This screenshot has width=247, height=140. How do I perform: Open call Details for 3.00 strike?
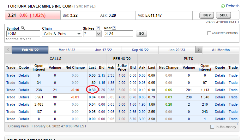24,90
